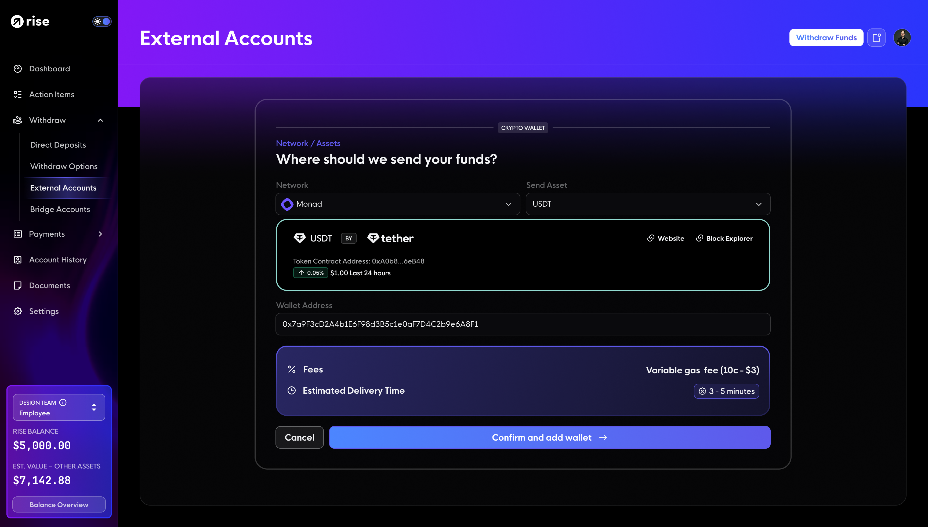The height and width of the screenshot is (527, 928).
Task: Click the Withdraw Funds button
Action: point(826,37)
